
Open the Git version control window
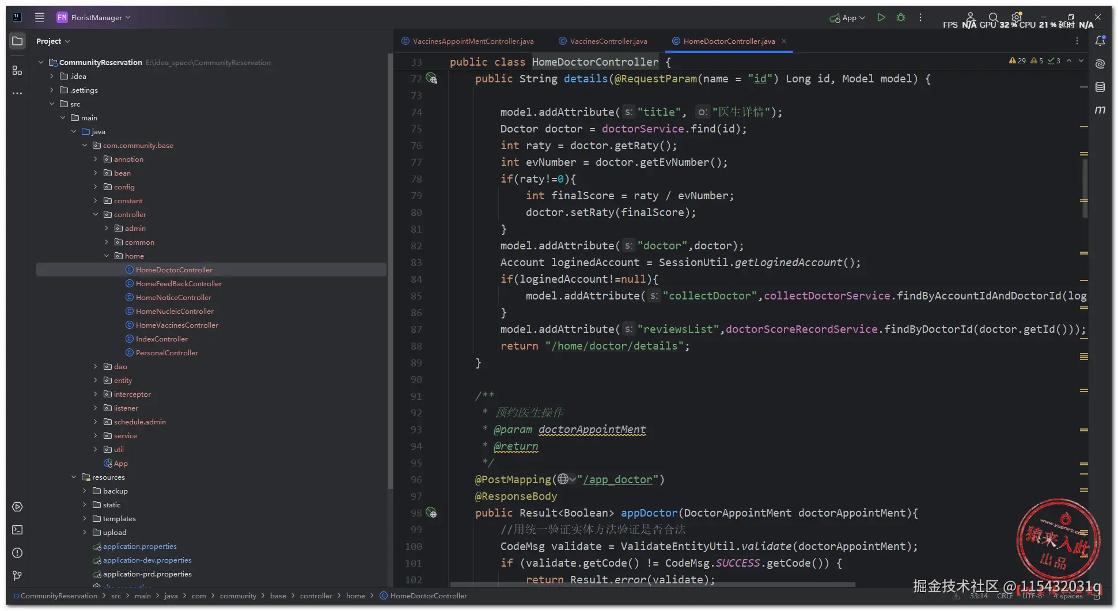coord(17,576)
